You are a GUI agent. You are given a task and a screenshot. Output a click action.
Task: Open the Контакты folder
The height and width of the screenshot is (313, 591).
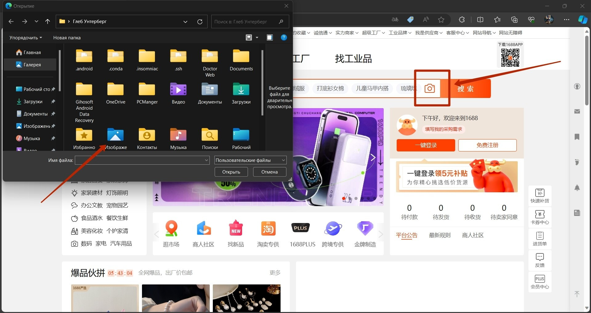(x=147, y=139)
